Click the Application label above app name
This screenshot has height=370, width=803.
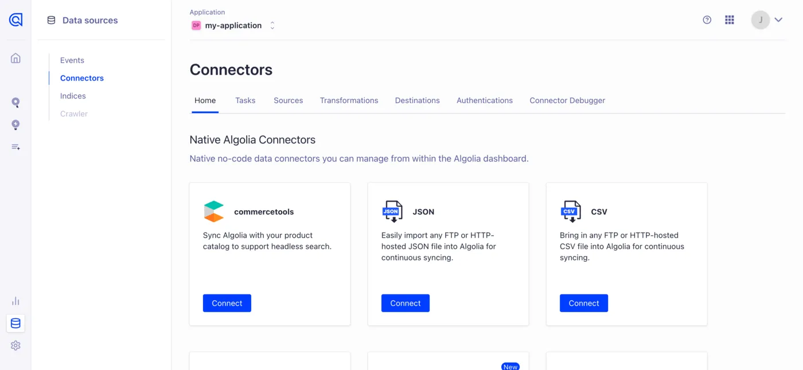pyautogui.click(x=207, y=12)
